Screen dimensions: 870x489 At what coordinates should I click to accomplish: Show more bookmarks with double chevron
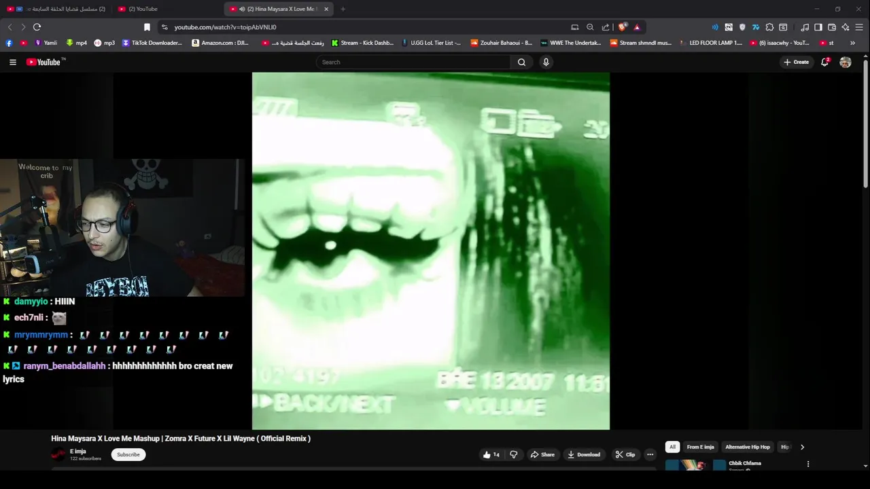(852, 43)
